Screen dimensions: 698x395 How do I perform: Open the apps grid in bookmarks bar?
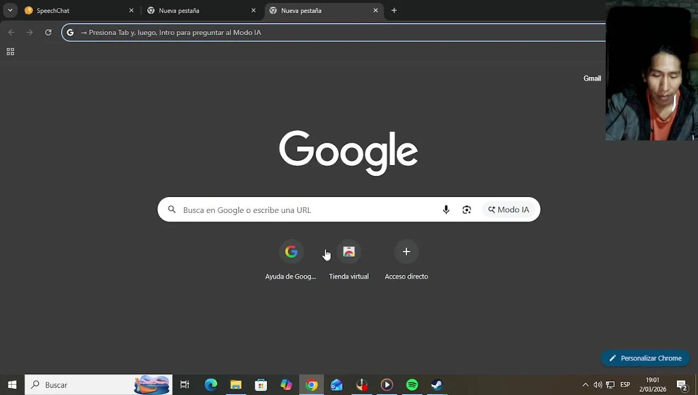(10, 52)
